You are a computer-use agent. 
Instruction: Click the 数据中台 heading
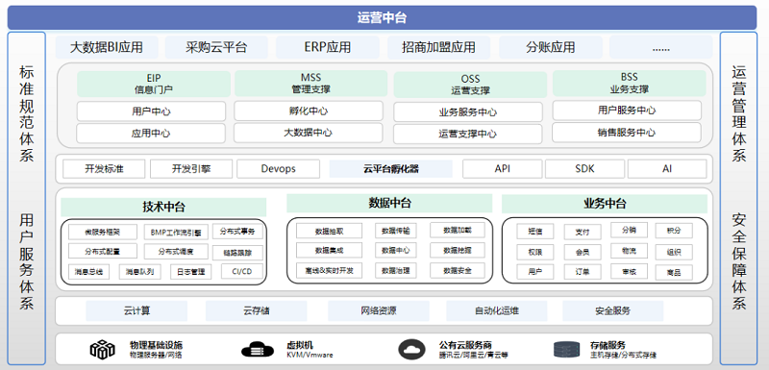coord(389,203)
